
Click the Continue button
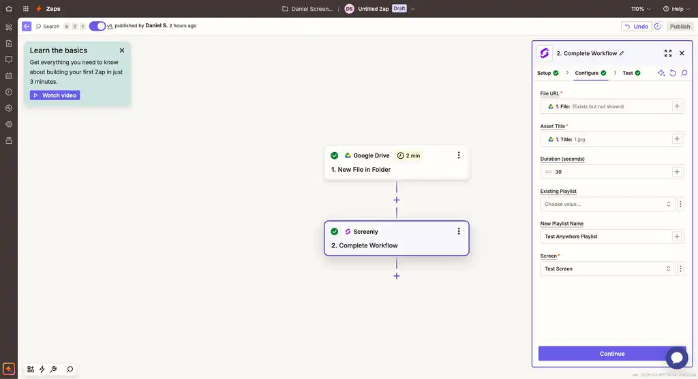click(612, 354)
